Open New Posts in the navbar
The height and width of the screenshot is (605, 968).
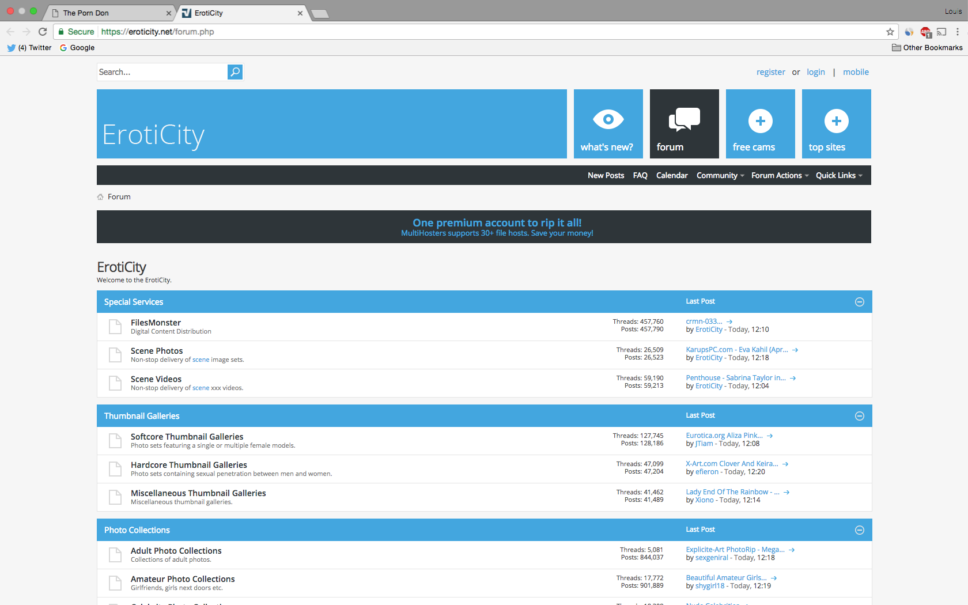point(606,175)
